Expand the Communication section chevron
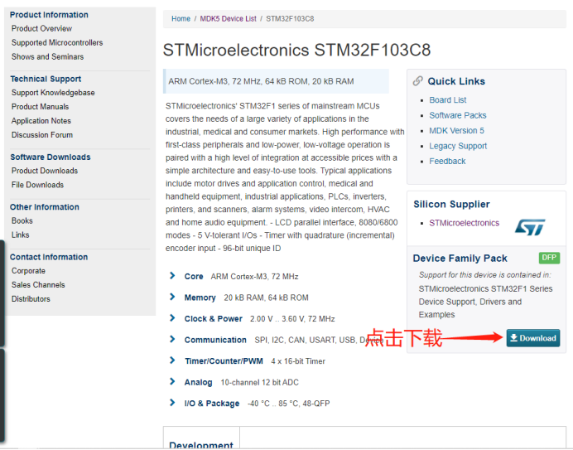573x450 pixels. [172, 340]
